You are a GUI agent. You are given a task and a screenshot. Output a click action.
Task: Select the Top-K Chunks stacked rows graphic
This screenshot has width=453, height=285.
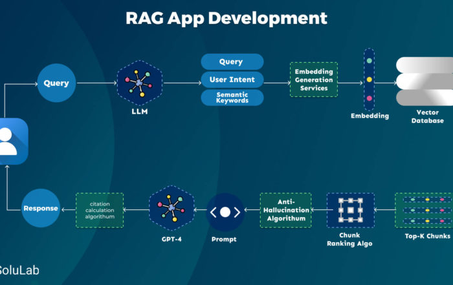pyautogui.click(x=424, y=210)
